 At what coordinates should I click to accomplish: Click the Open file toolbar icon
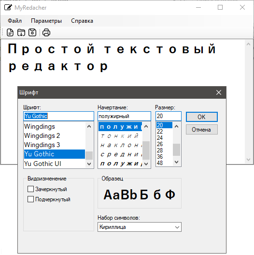point(21,32)
